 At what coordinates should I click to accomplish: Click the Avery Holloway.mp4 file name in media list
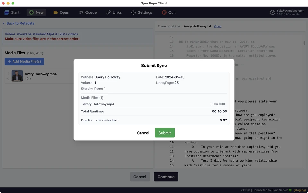(41, 74)
